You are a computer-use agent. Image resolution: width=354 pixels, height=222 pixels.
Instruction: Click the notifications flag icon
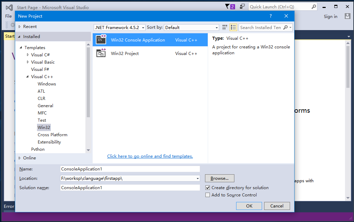click(227, 7)
